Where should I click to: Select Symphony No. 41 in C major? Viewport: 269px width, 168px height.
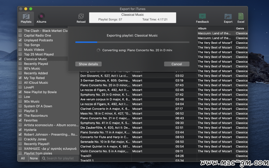pos(105,123)
